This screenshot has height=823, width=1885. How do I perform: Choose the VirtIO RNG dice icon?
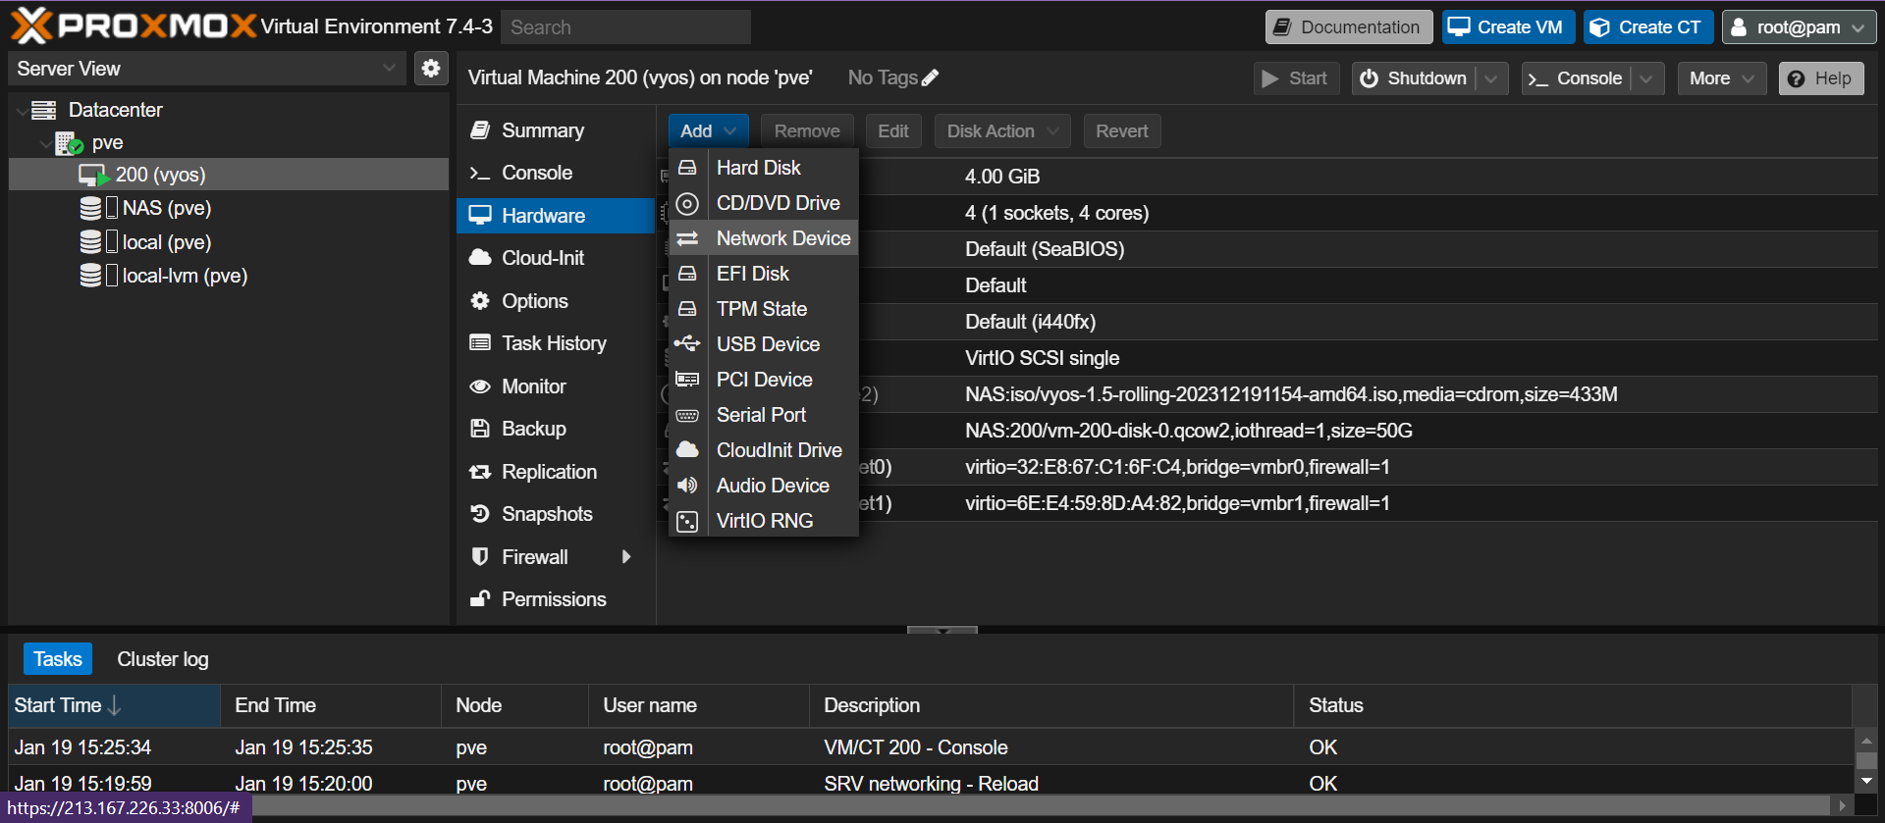point(687,521)
